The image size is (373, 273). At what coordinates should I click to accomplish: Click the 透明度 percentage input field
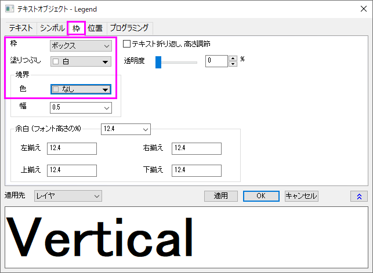216,61
